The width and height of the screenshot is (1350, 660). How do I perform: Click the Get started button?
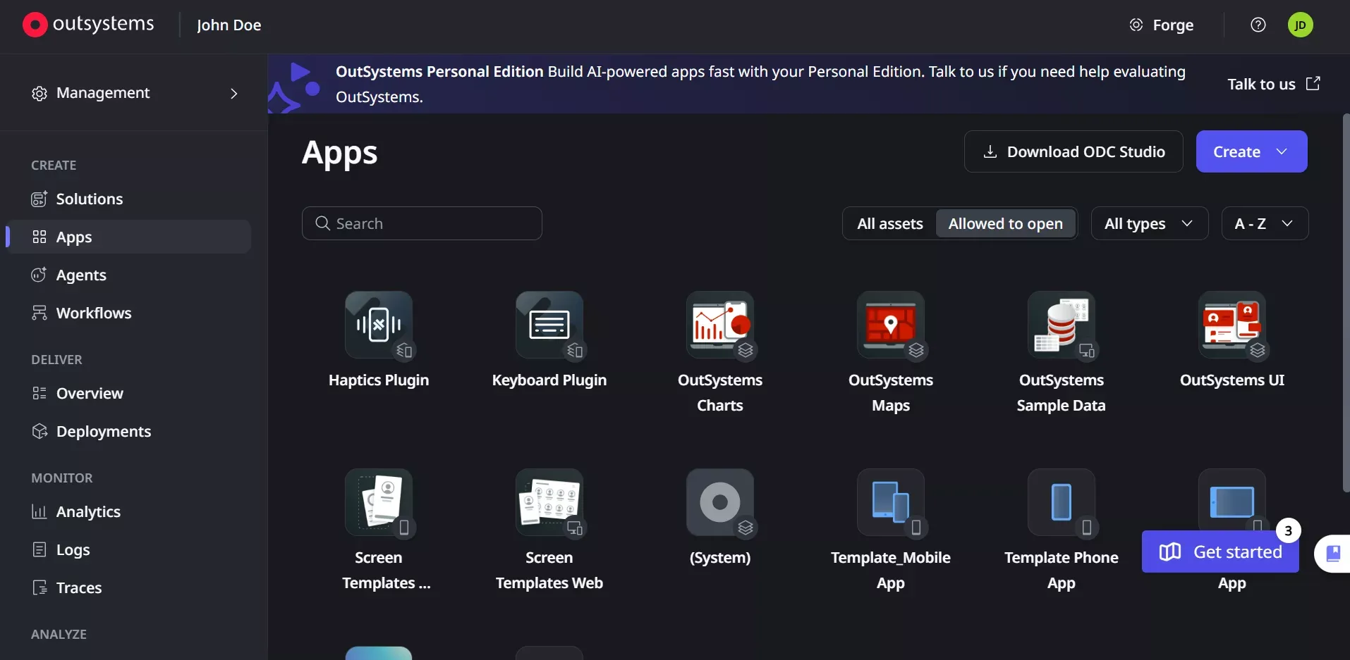1220,552
